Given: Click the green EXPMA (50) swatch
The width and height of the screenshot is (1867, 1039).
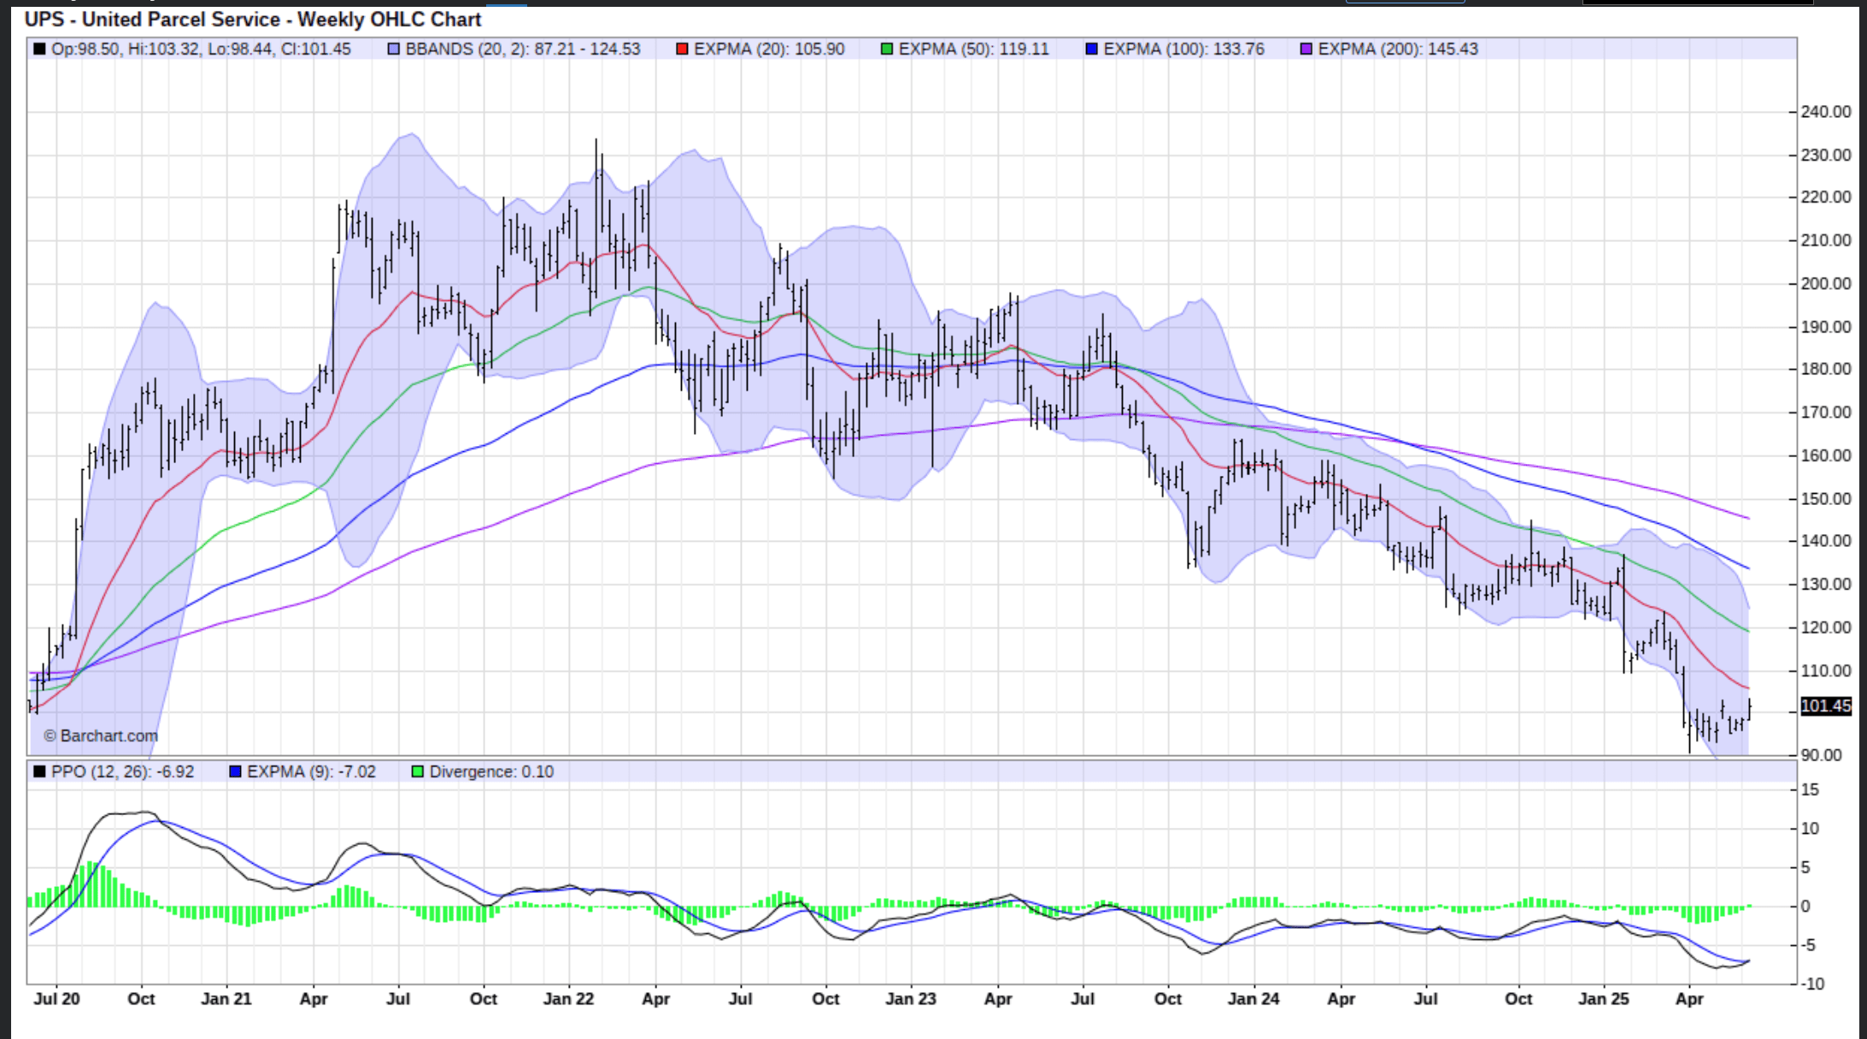Looking at the screenshot, I should click(887, 50).
